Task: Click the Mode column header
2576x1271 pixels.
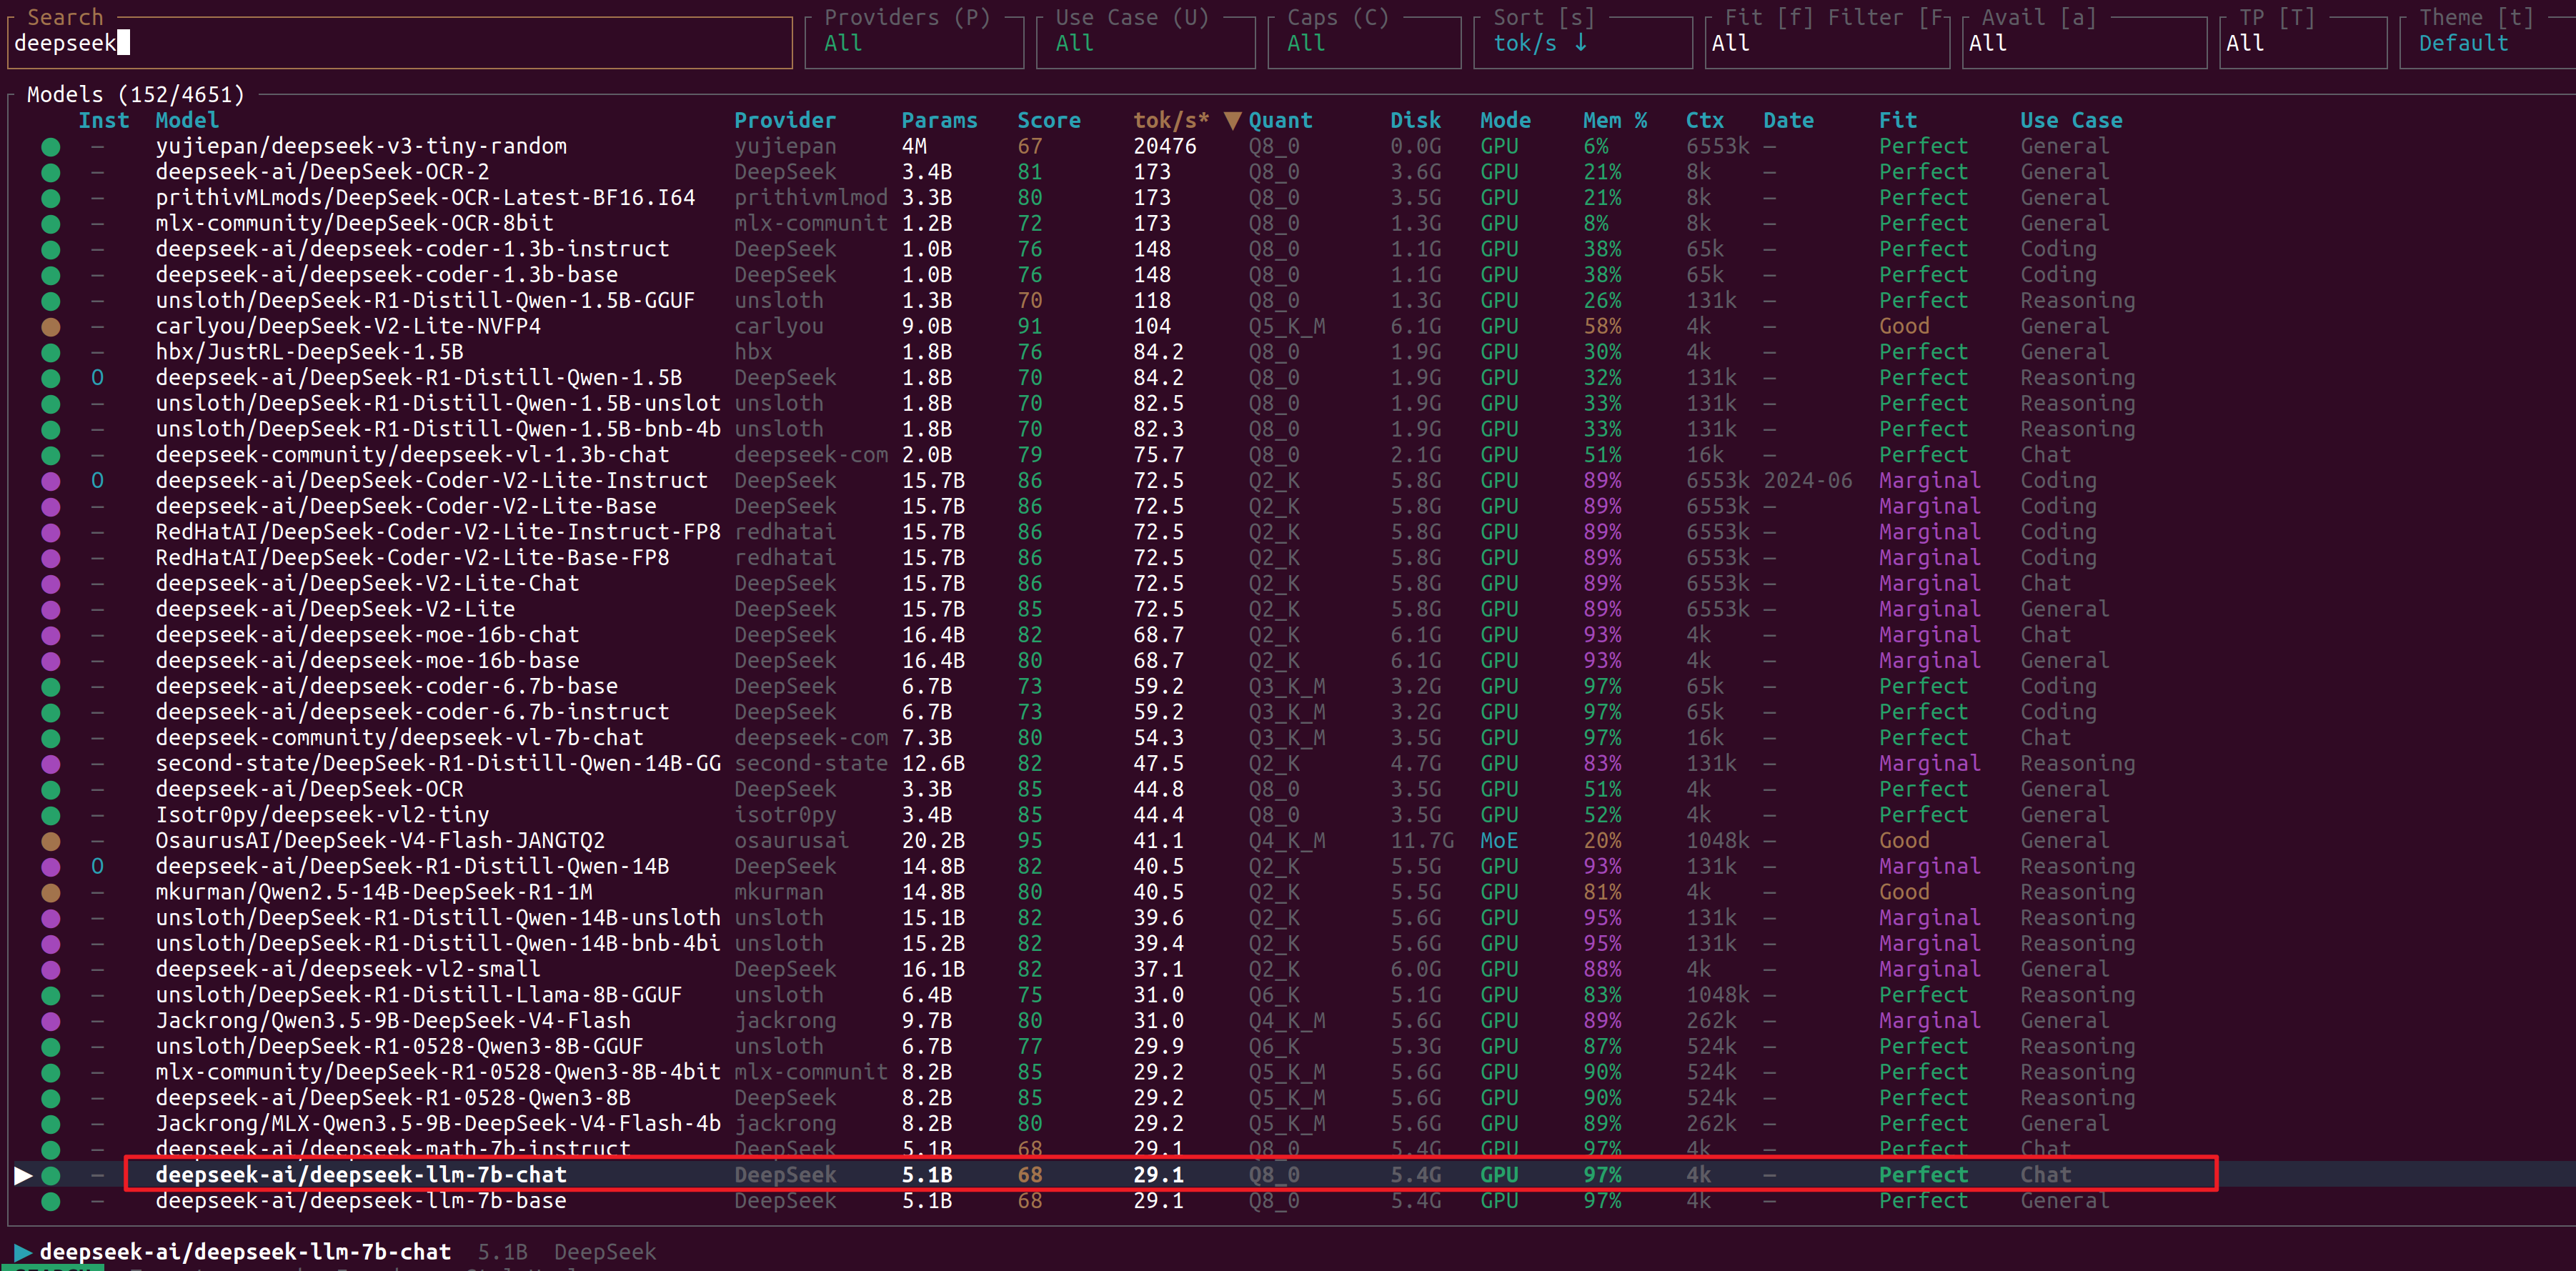Action: pyautogui.click(x=1505, y=120)
